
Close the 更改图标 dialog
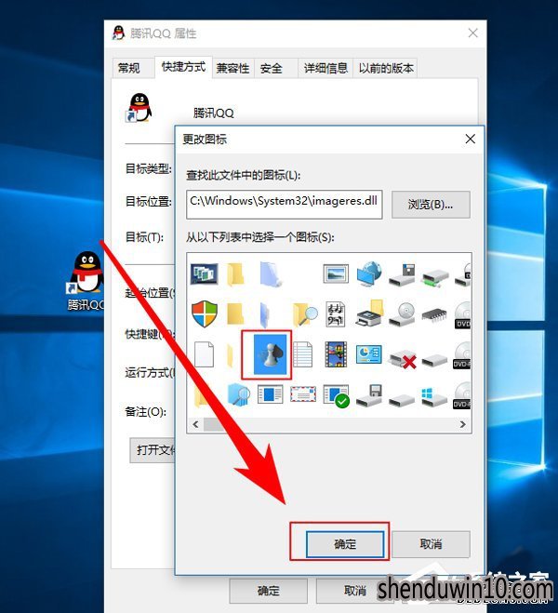click(470, 139)
